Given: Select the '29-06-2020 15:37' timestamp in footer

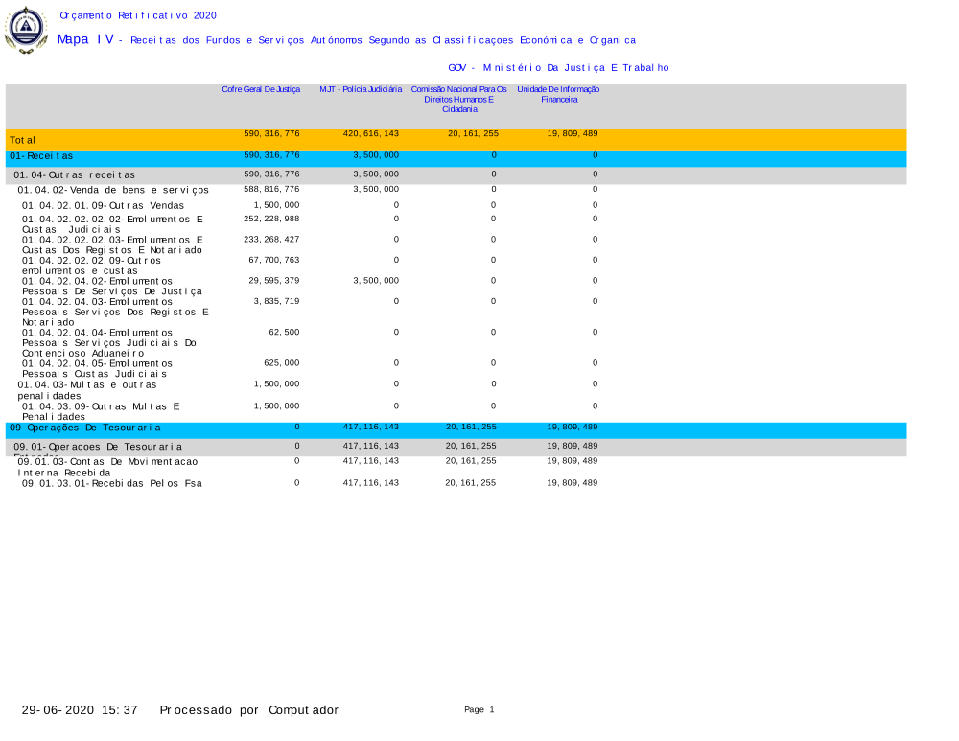Looking at the screenshot, I should pyautogui.click(x=81, y=710).
